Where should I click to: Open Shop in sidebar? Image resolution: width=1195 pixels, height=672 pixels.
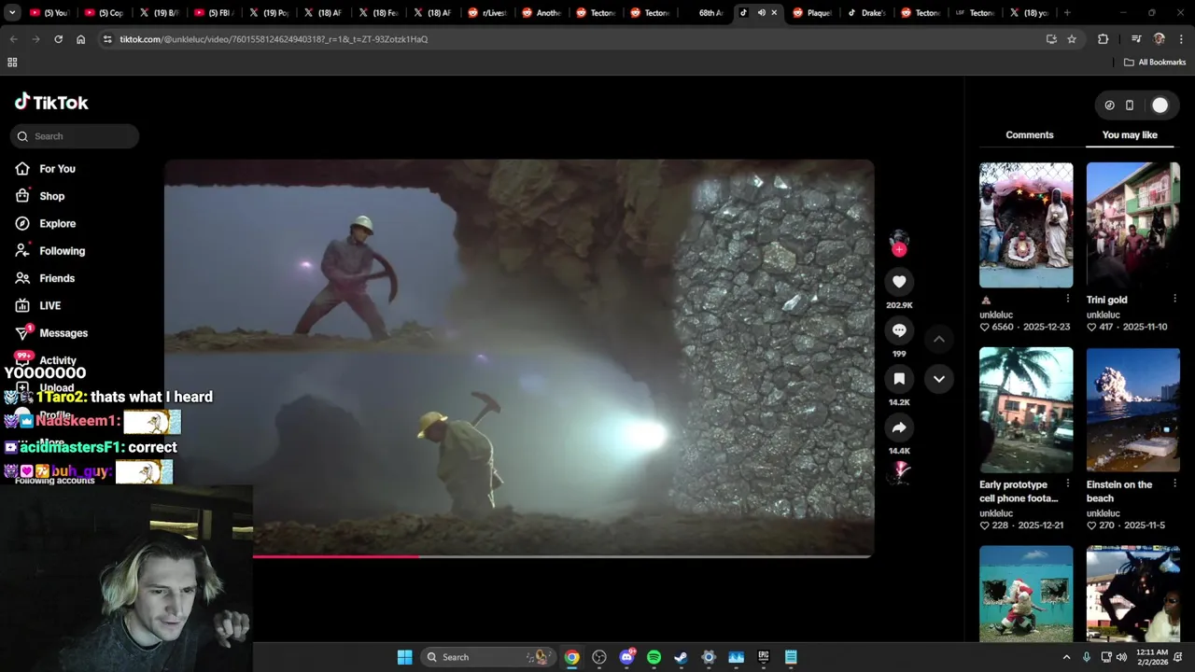[51, 196]
